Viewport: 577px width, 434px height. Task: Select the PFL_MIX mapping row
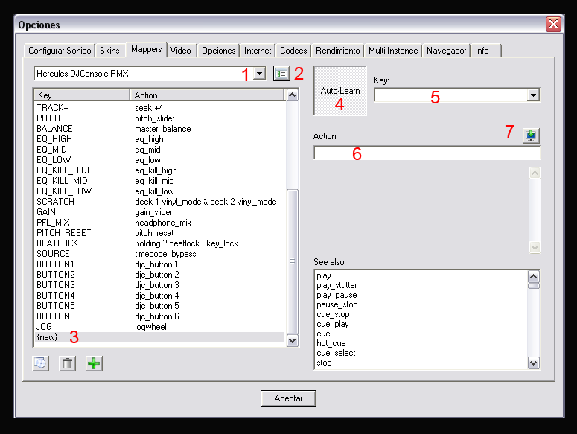coord(159,223)
